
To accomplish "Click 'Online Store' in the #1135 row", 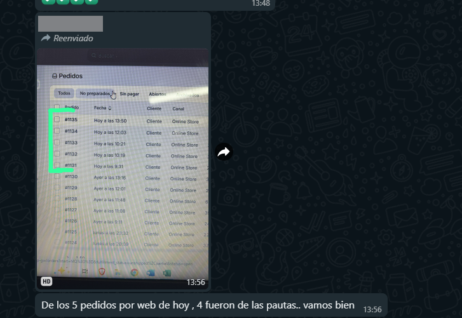I will pos(186,121).
